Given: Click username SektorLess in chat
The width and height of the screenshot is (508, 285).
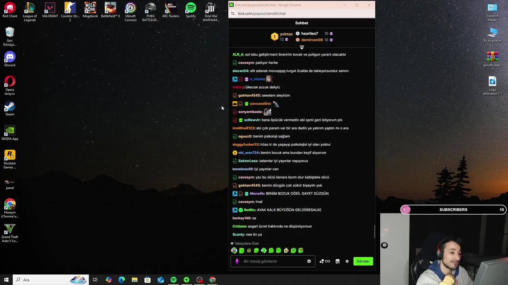Looking at the screenshot, I should (248, 161).
